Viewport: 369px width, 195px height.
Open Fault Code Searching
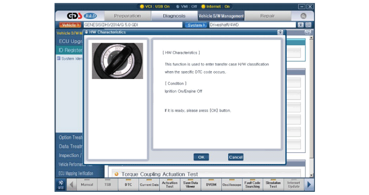point(253,184)
